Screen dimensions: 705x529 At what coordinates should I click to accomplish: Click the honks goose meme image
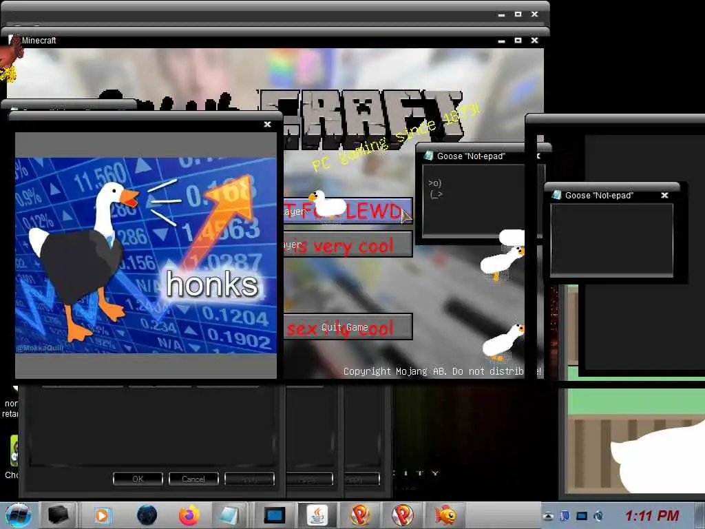[x=146, y=255]
